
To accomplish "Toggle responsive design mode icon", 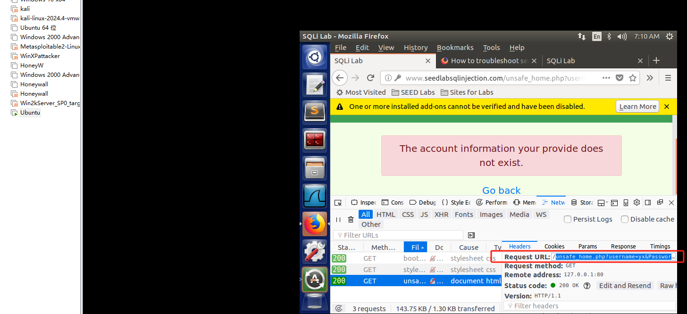I will [626, 203].
